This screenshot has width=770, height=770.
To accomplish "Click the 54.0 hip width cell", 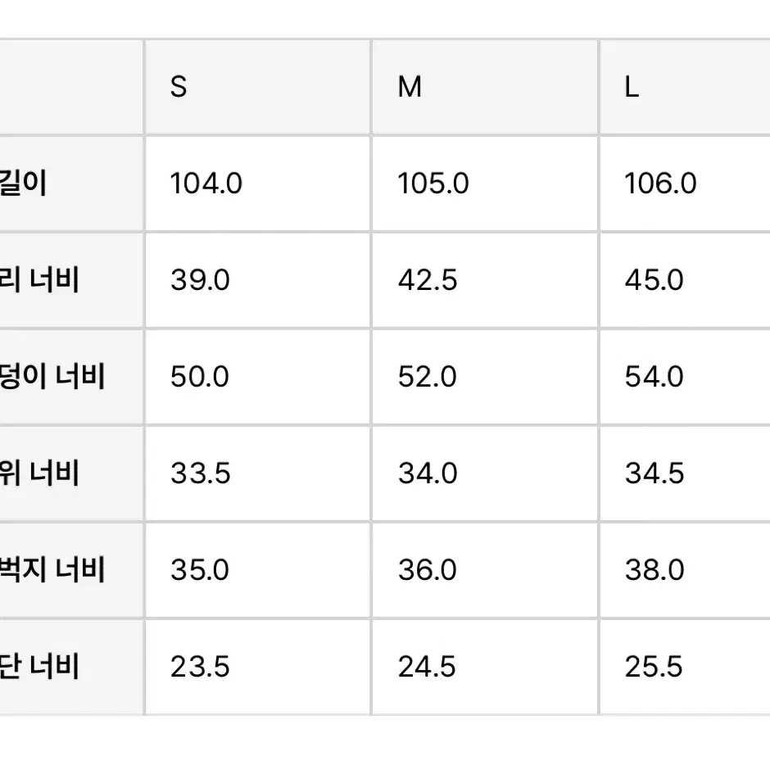I will coord(685,377).
